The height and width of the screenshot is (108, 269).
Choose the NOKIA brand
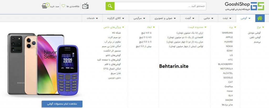click(x=229, y=46)
